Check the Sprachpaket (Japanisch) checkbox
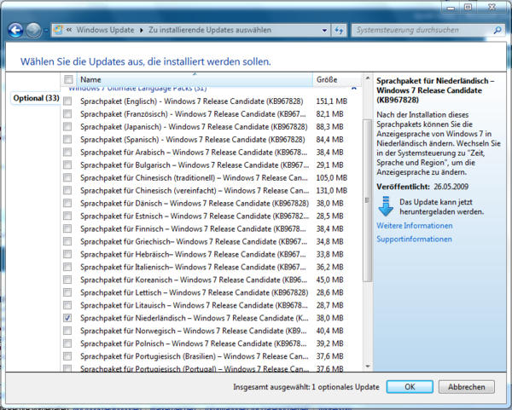Screen dimensions: 512x410 (67, 126)
